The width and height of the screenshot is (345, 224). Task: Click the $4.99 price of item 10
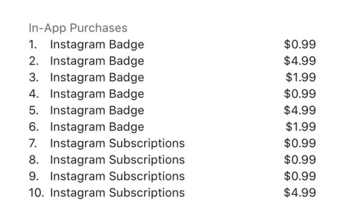coord(300,193)
